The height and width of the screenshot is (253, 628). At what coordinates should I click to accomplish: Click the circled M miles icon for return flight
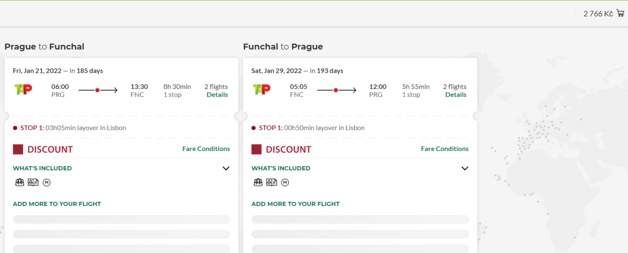point(285,182)
